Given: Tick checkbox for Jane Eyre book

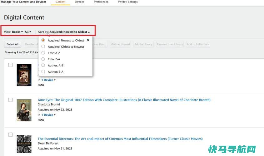Looking at the screenshot, I should tap(10, 100).
